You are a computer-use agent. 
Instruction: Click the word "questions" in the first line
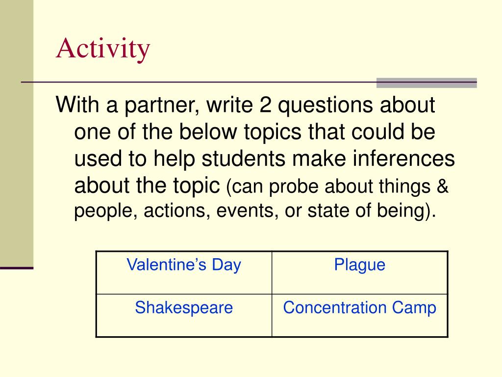(325, 106)
